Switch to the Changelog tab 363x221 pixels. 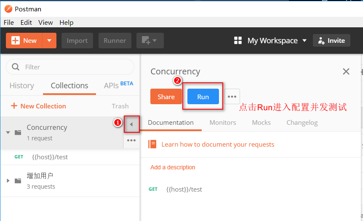click(302, 123)
